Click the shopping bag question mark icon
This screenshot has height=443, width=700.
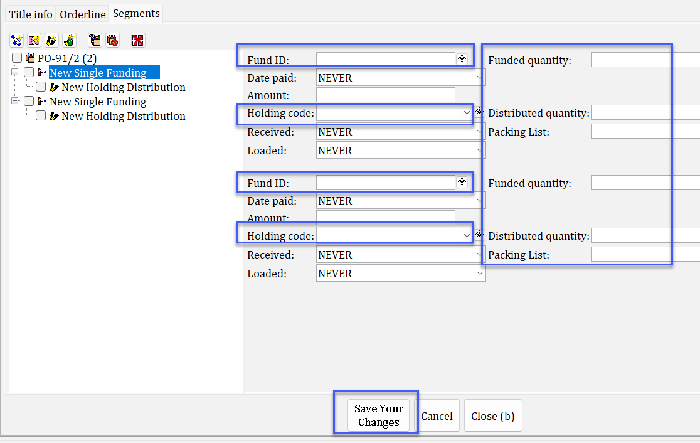(x=95, y=40)
